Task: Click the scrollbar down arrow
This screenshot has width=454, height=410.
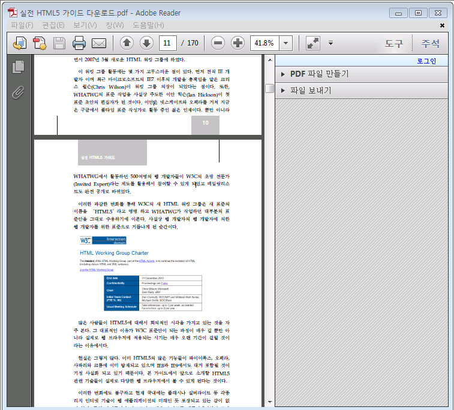Action: click(270, 402)
